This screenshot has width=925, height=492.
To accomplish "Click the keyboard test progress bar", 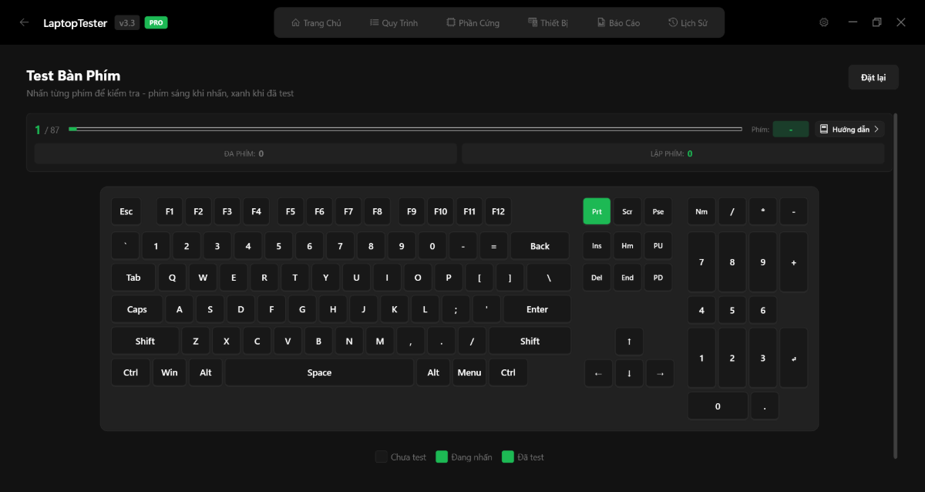I will 406,129.
